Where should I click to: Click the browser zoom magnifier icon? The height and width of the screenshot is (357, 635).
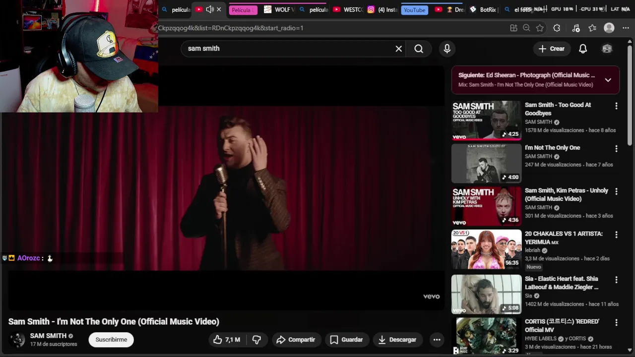pyautogui.click(x=526, y=28)
